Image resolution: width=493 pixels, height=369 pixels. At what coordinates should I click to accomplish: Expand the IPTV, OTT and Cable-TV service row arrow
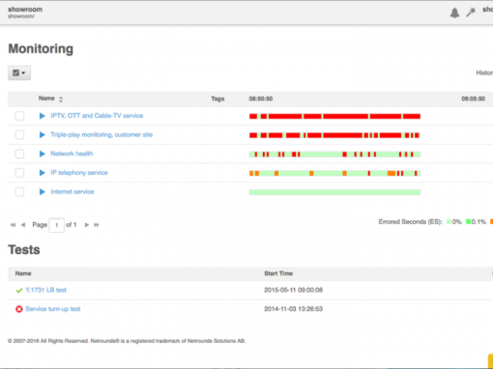click(x=43, y=116)
